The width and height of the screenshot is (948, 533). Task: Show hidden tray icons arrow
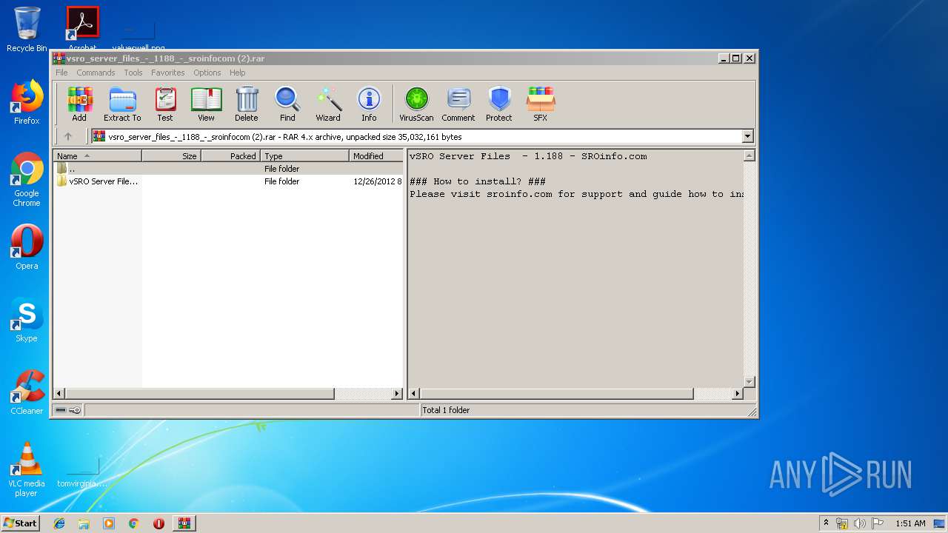tap(827, 523)
